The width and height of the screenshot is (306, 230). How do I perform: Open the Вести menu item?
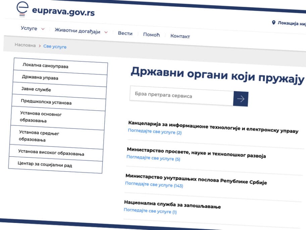click(x=125, y=33)
